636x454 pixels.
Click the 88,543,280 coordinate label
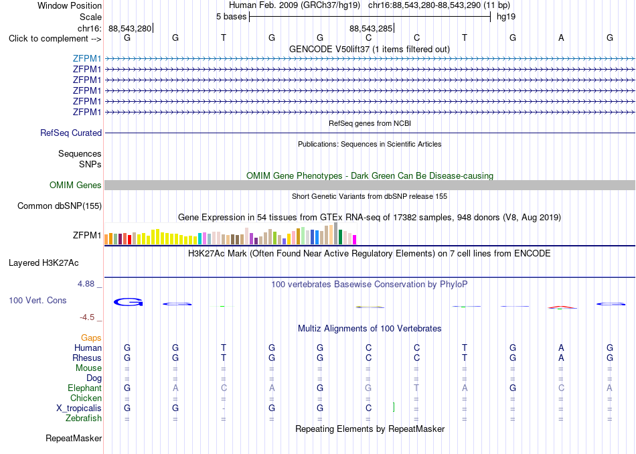pyautogui.click(x=130, y=28)
